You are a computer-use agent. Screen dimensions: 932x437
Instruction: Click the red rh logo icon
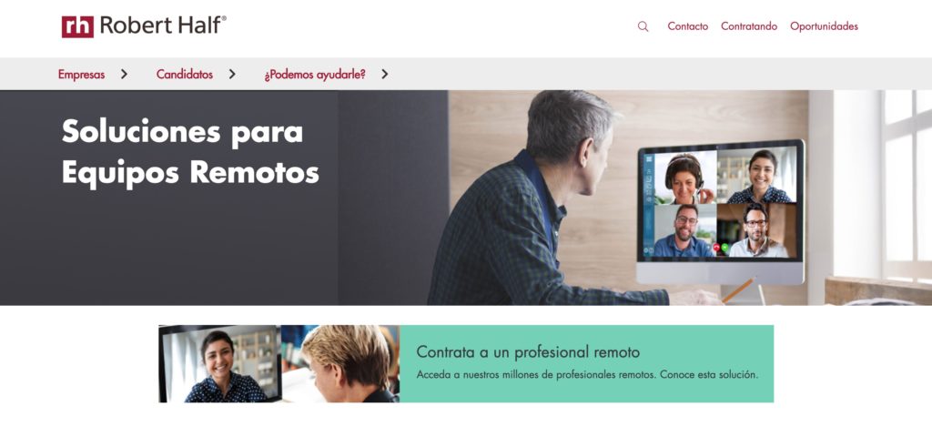pos(77,26)
